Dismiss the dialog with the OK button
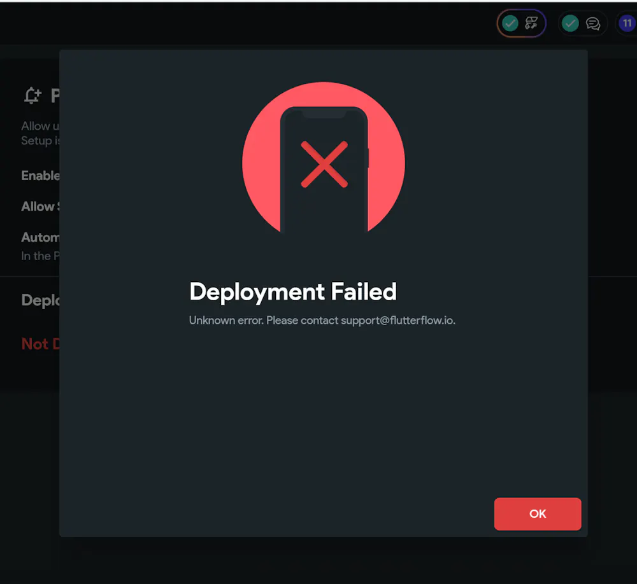Viewport: 637px width, 584px height. (x=538, y=514)
